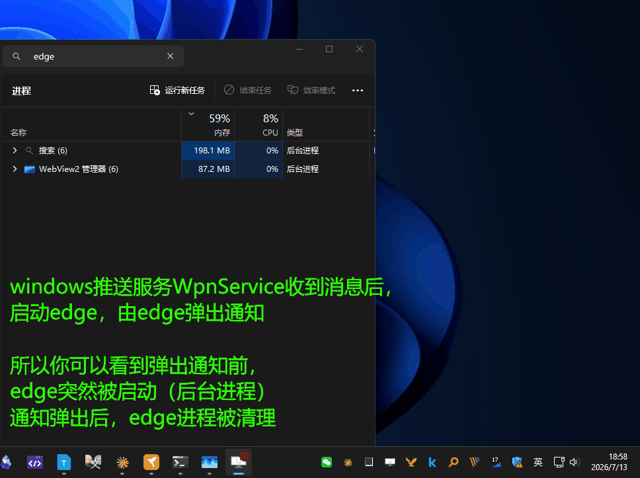Clear the 'edge' search text with X
Viewport: 640px width, 478px height.
tap(170, 56)
